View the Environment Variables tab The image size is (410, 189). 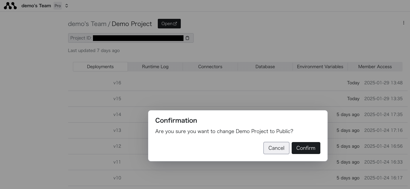click(x=320, y=66)
